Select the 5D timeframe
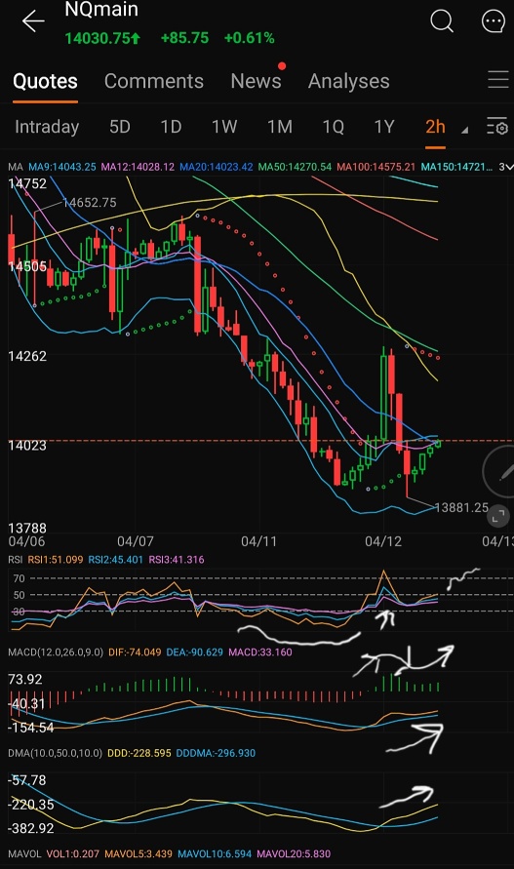 click(x=120, y=127)
